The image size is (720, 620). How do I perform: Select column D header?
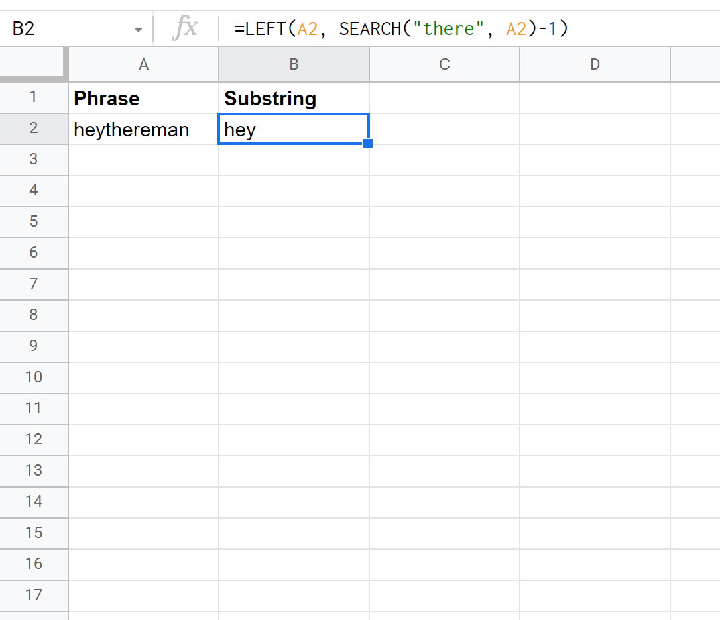click(595, 64)
